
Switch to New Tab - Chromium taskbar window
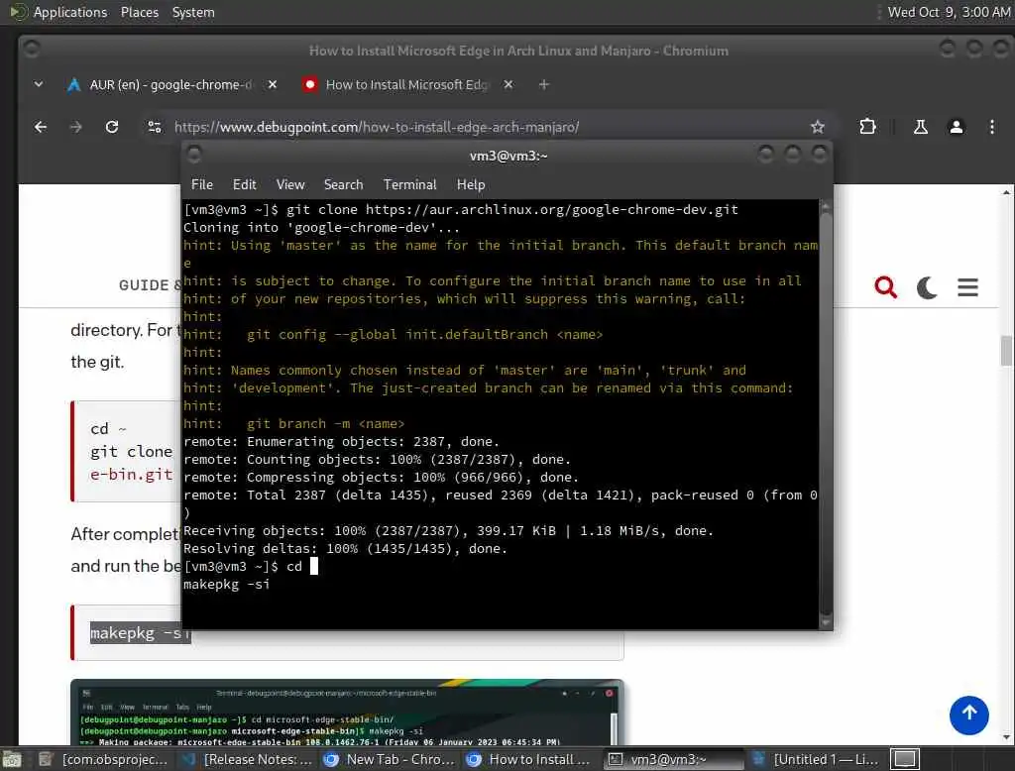pyautogui.click(x=390, y=759)
